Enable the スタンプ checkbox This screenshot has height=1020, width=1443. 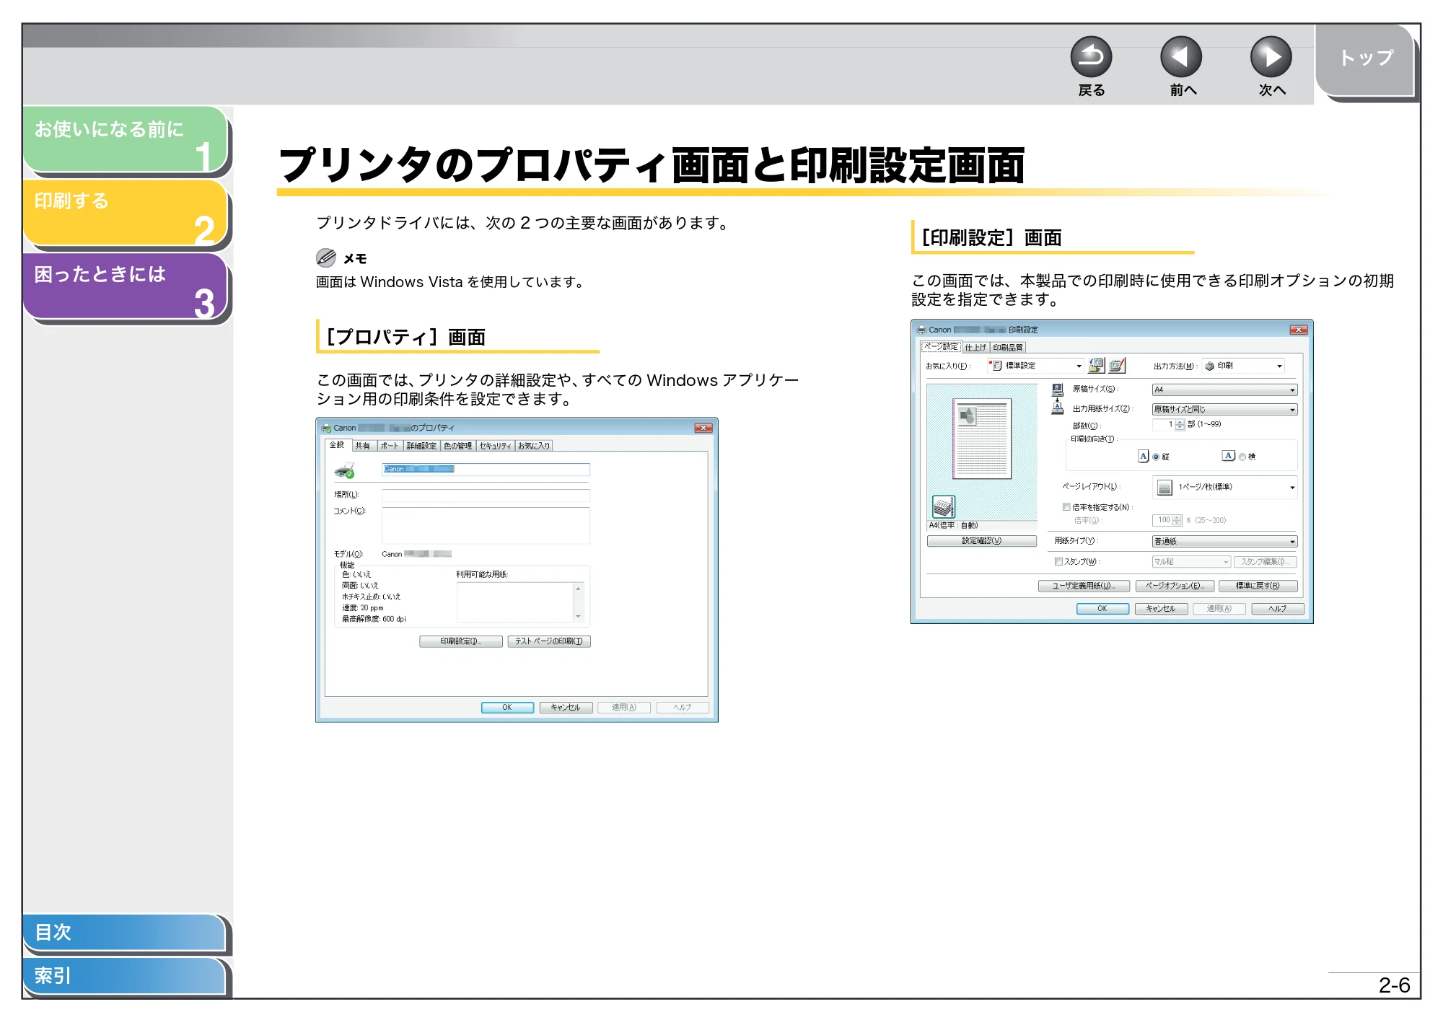point(1058,561)
